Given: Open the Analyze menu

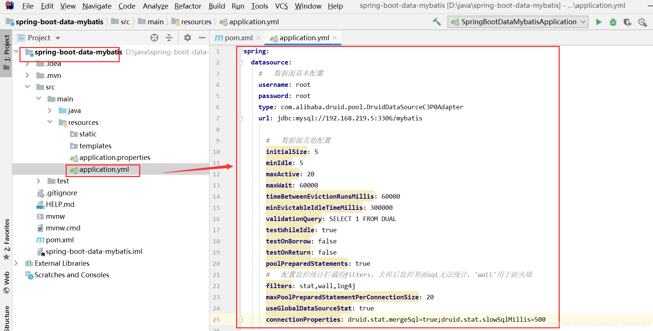Looking at the screenshot, I should (156, 6).
